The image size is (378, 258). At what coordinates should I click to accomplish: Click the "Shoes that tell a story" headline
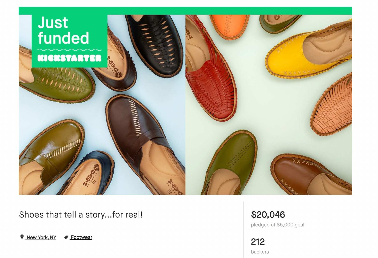81,215
